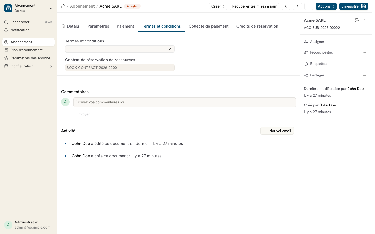
Task: Click the Contrat de réservation de ressources field
Action: point(120,68)
